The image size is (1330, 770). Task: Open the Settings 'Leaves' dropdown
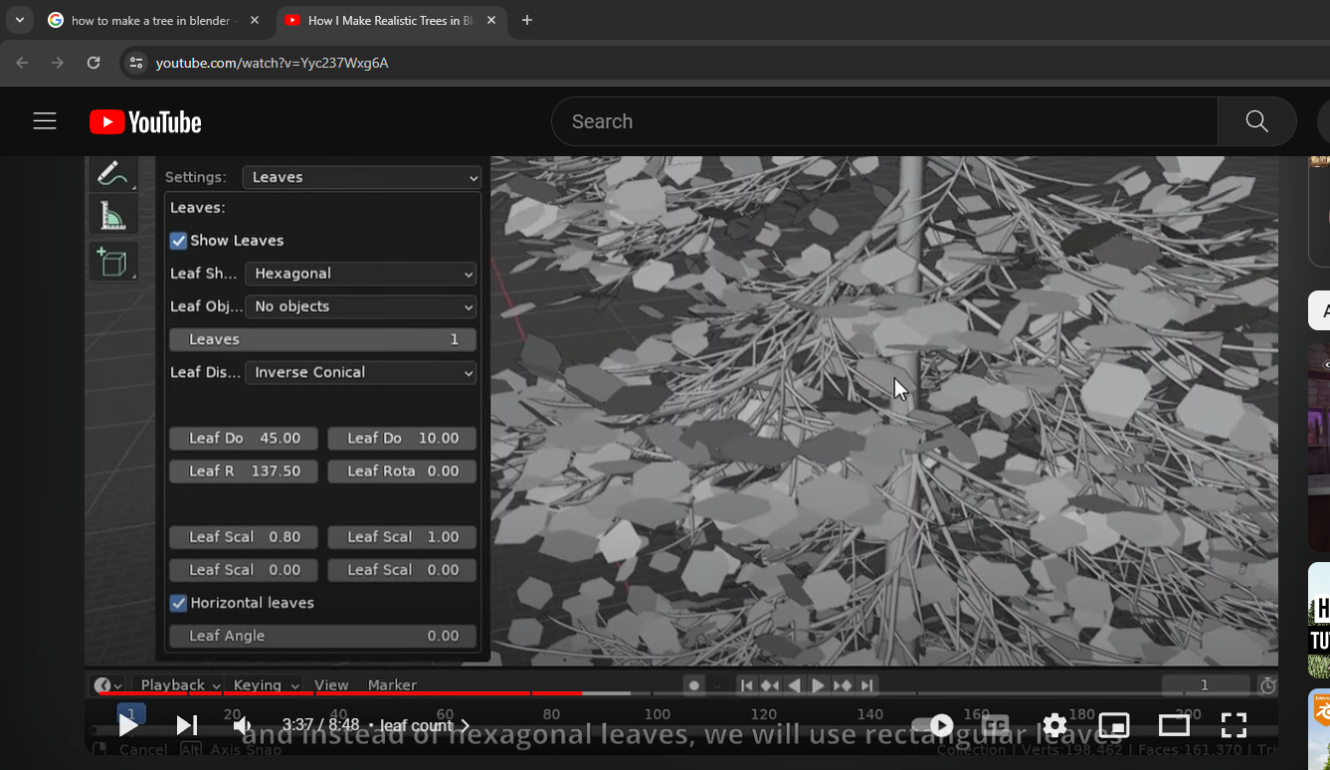[362, 177]
